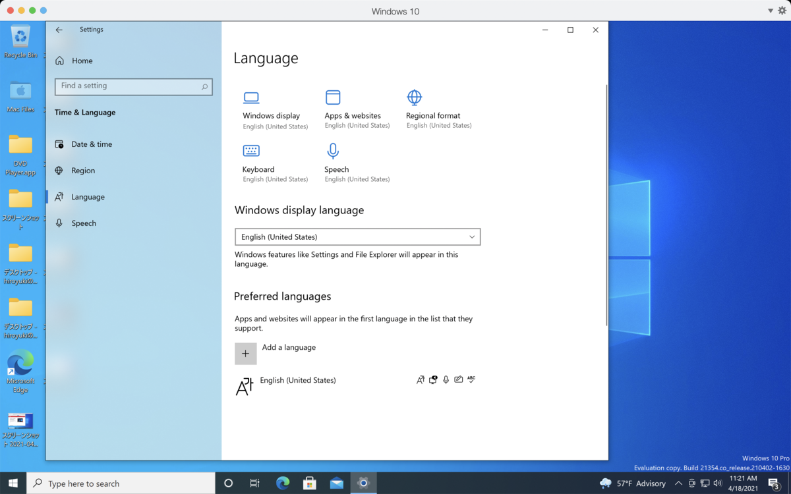Open the Parallels VM configuration gear
Screen dimensions: 791x494
pos(782,11)
